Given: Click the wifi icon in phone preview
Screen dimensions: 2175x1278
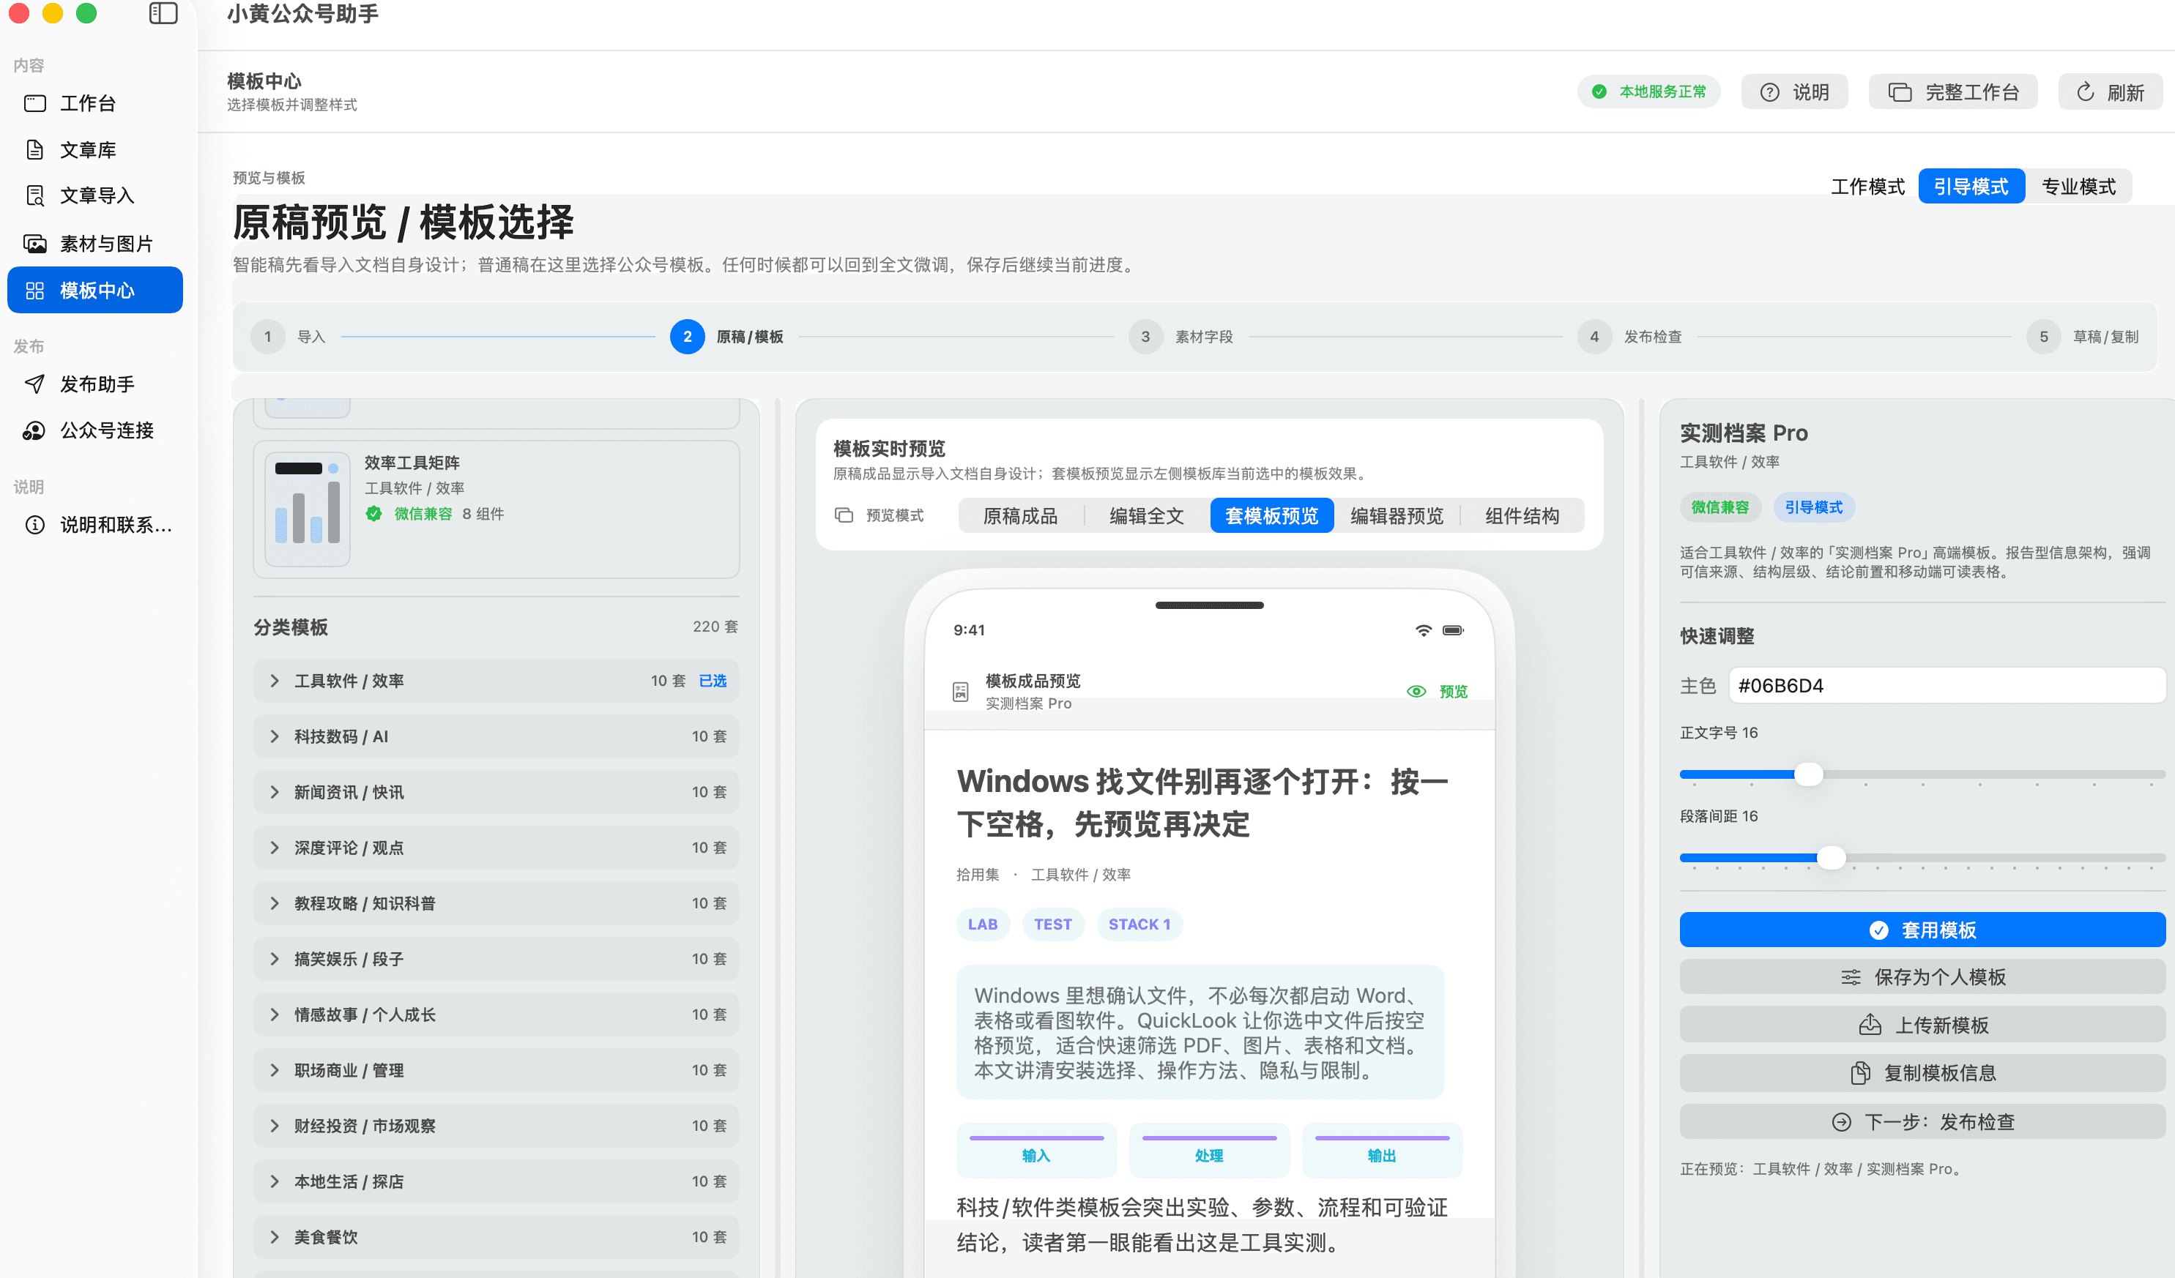Looking at the screenshot, I should pyautogui.click(x=1424, y=630).
